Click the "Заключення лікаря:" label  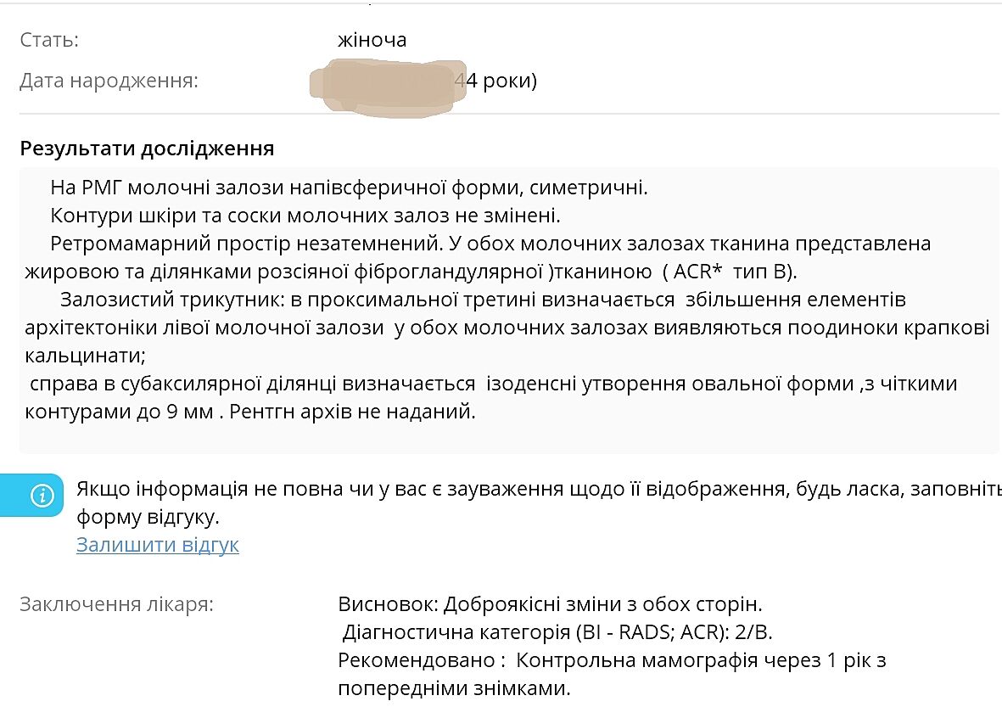tap(116, 604)
